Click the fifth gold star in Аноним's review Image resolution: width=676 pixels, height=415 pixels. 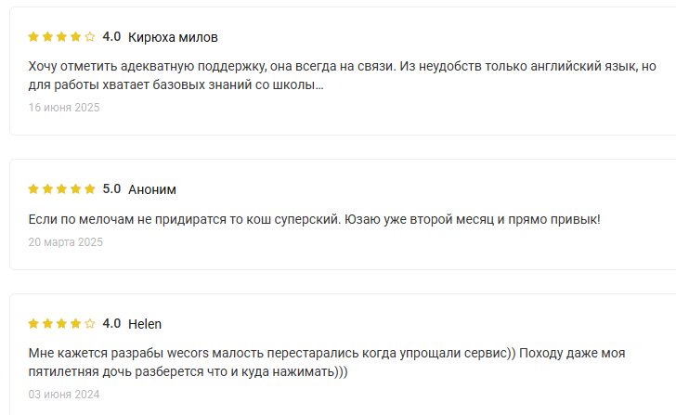coord(90,189)
